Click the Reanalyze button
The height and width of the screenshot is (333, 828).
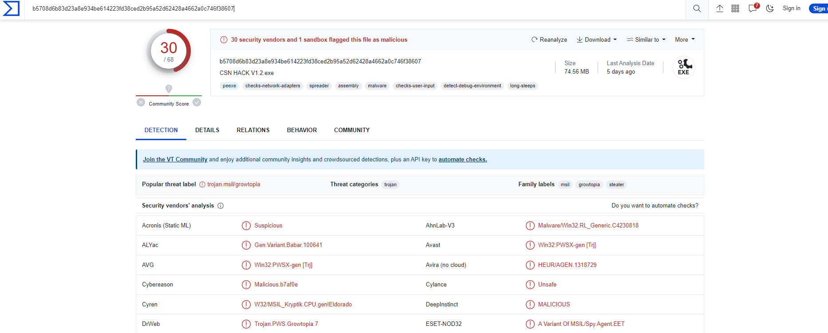[549, 39]
